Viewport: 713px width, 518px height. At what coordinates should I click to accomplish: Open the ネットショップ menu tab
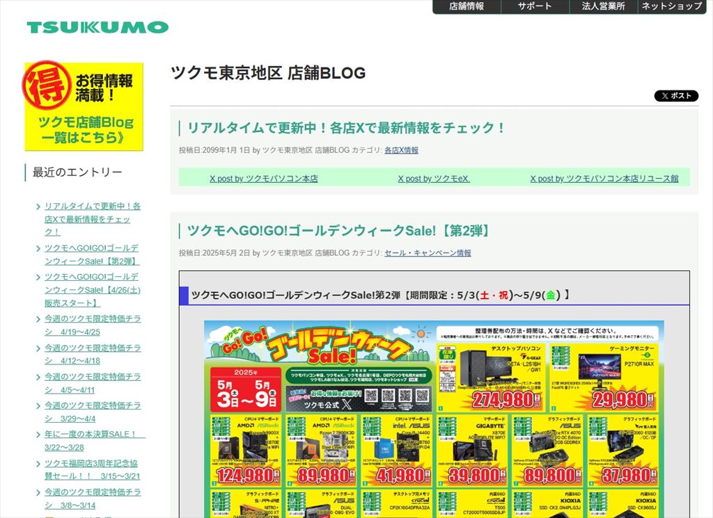click(x=672, y=6)
